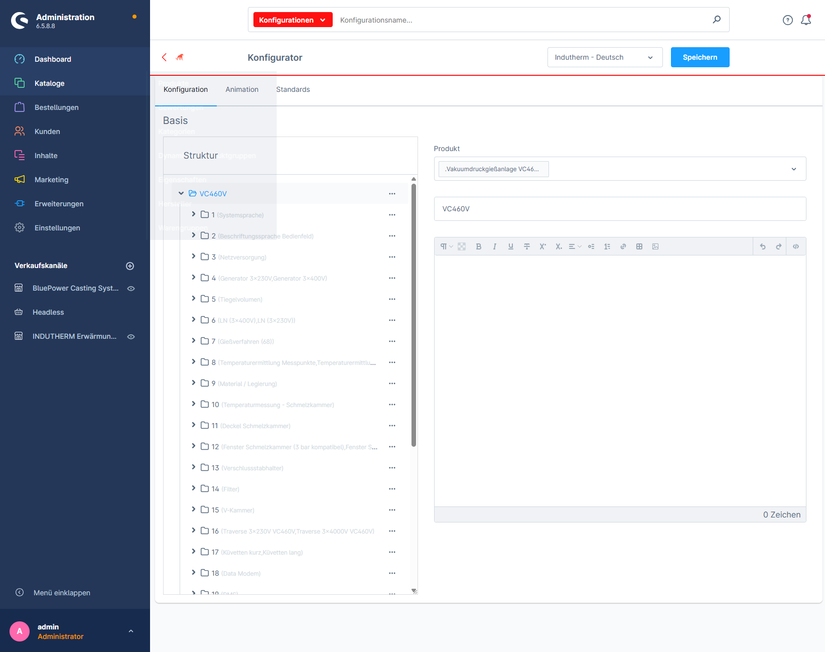
Task: Click inside the Konfigurationsname search field
Action: [x=502, y=20]
